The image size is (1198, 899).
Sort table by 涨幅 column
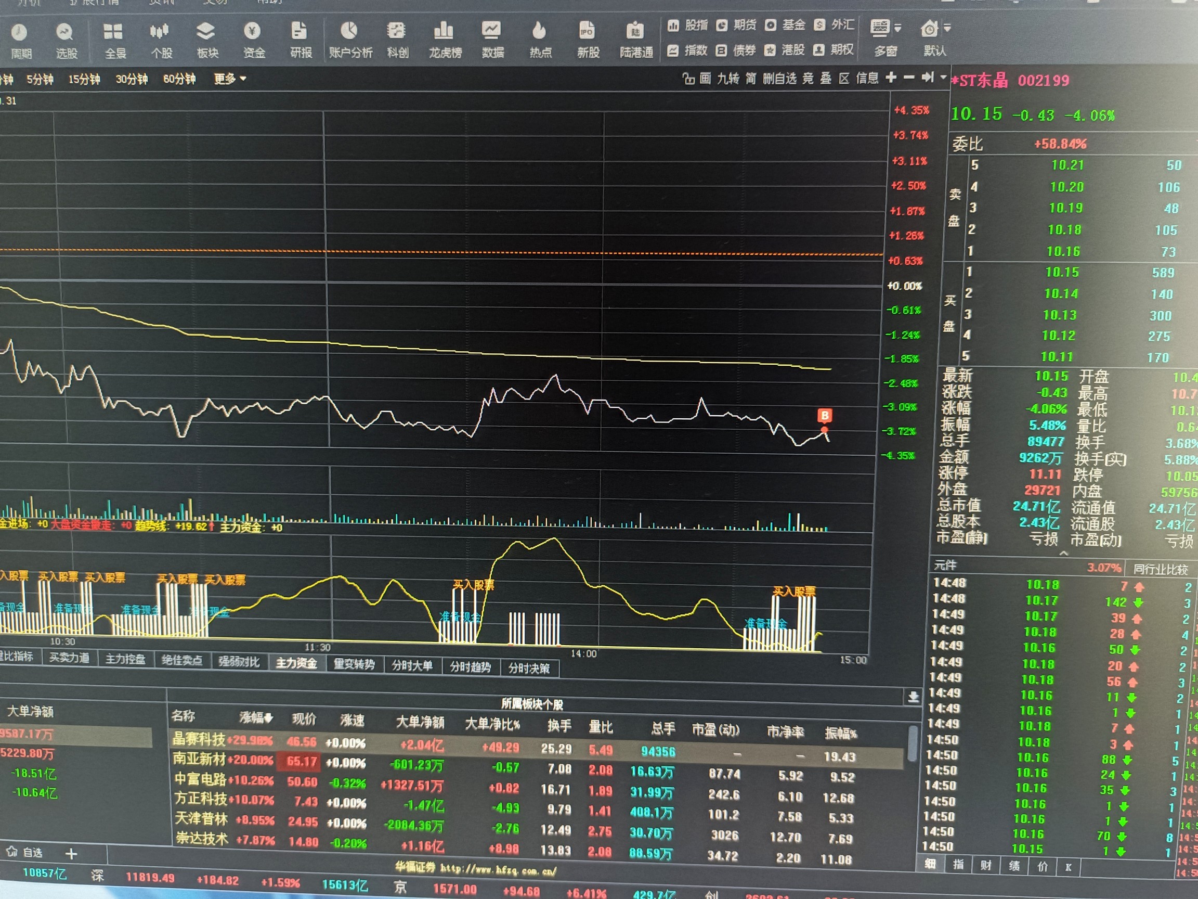256,718
